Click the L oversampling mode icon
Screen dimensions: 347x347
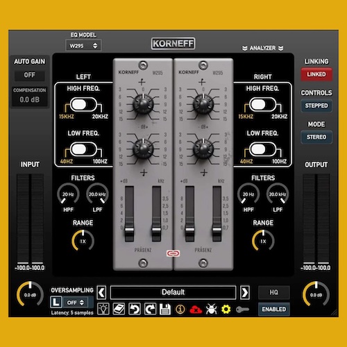coord(56,302)
